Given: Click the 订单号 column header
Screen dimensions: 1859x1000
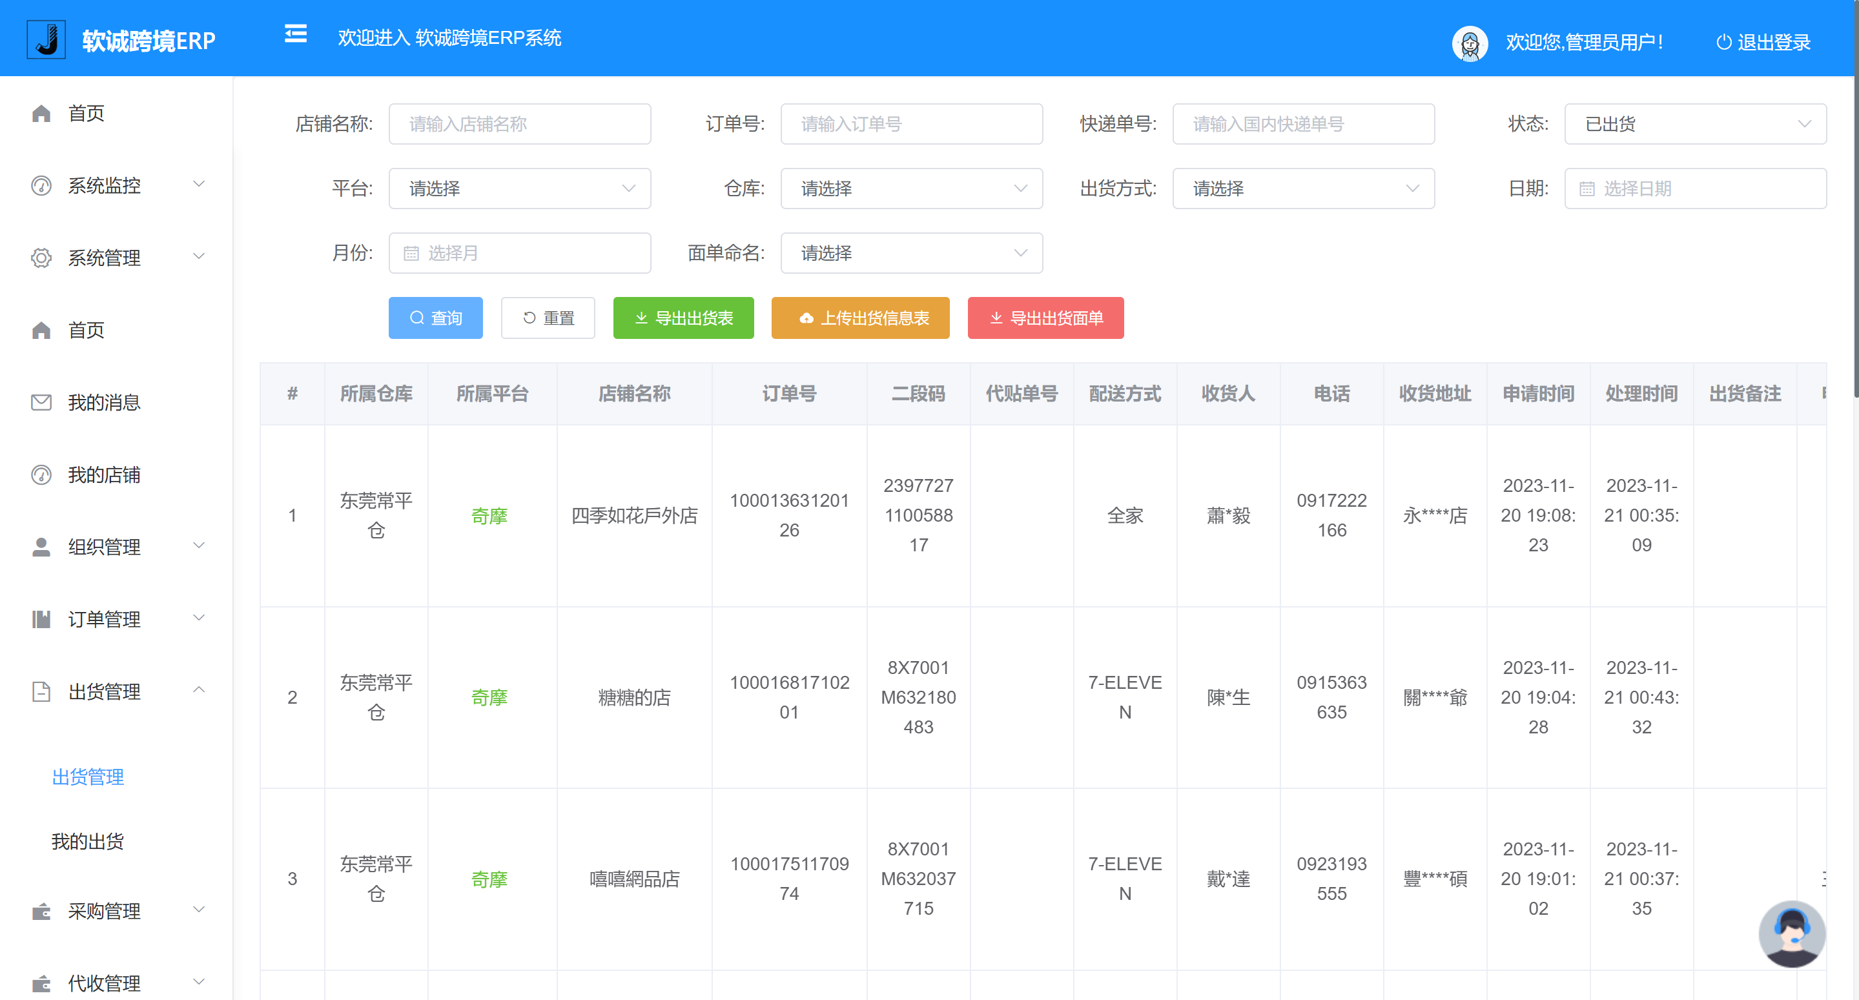Looking at the screenshot, I should click(x=789, y=393).
